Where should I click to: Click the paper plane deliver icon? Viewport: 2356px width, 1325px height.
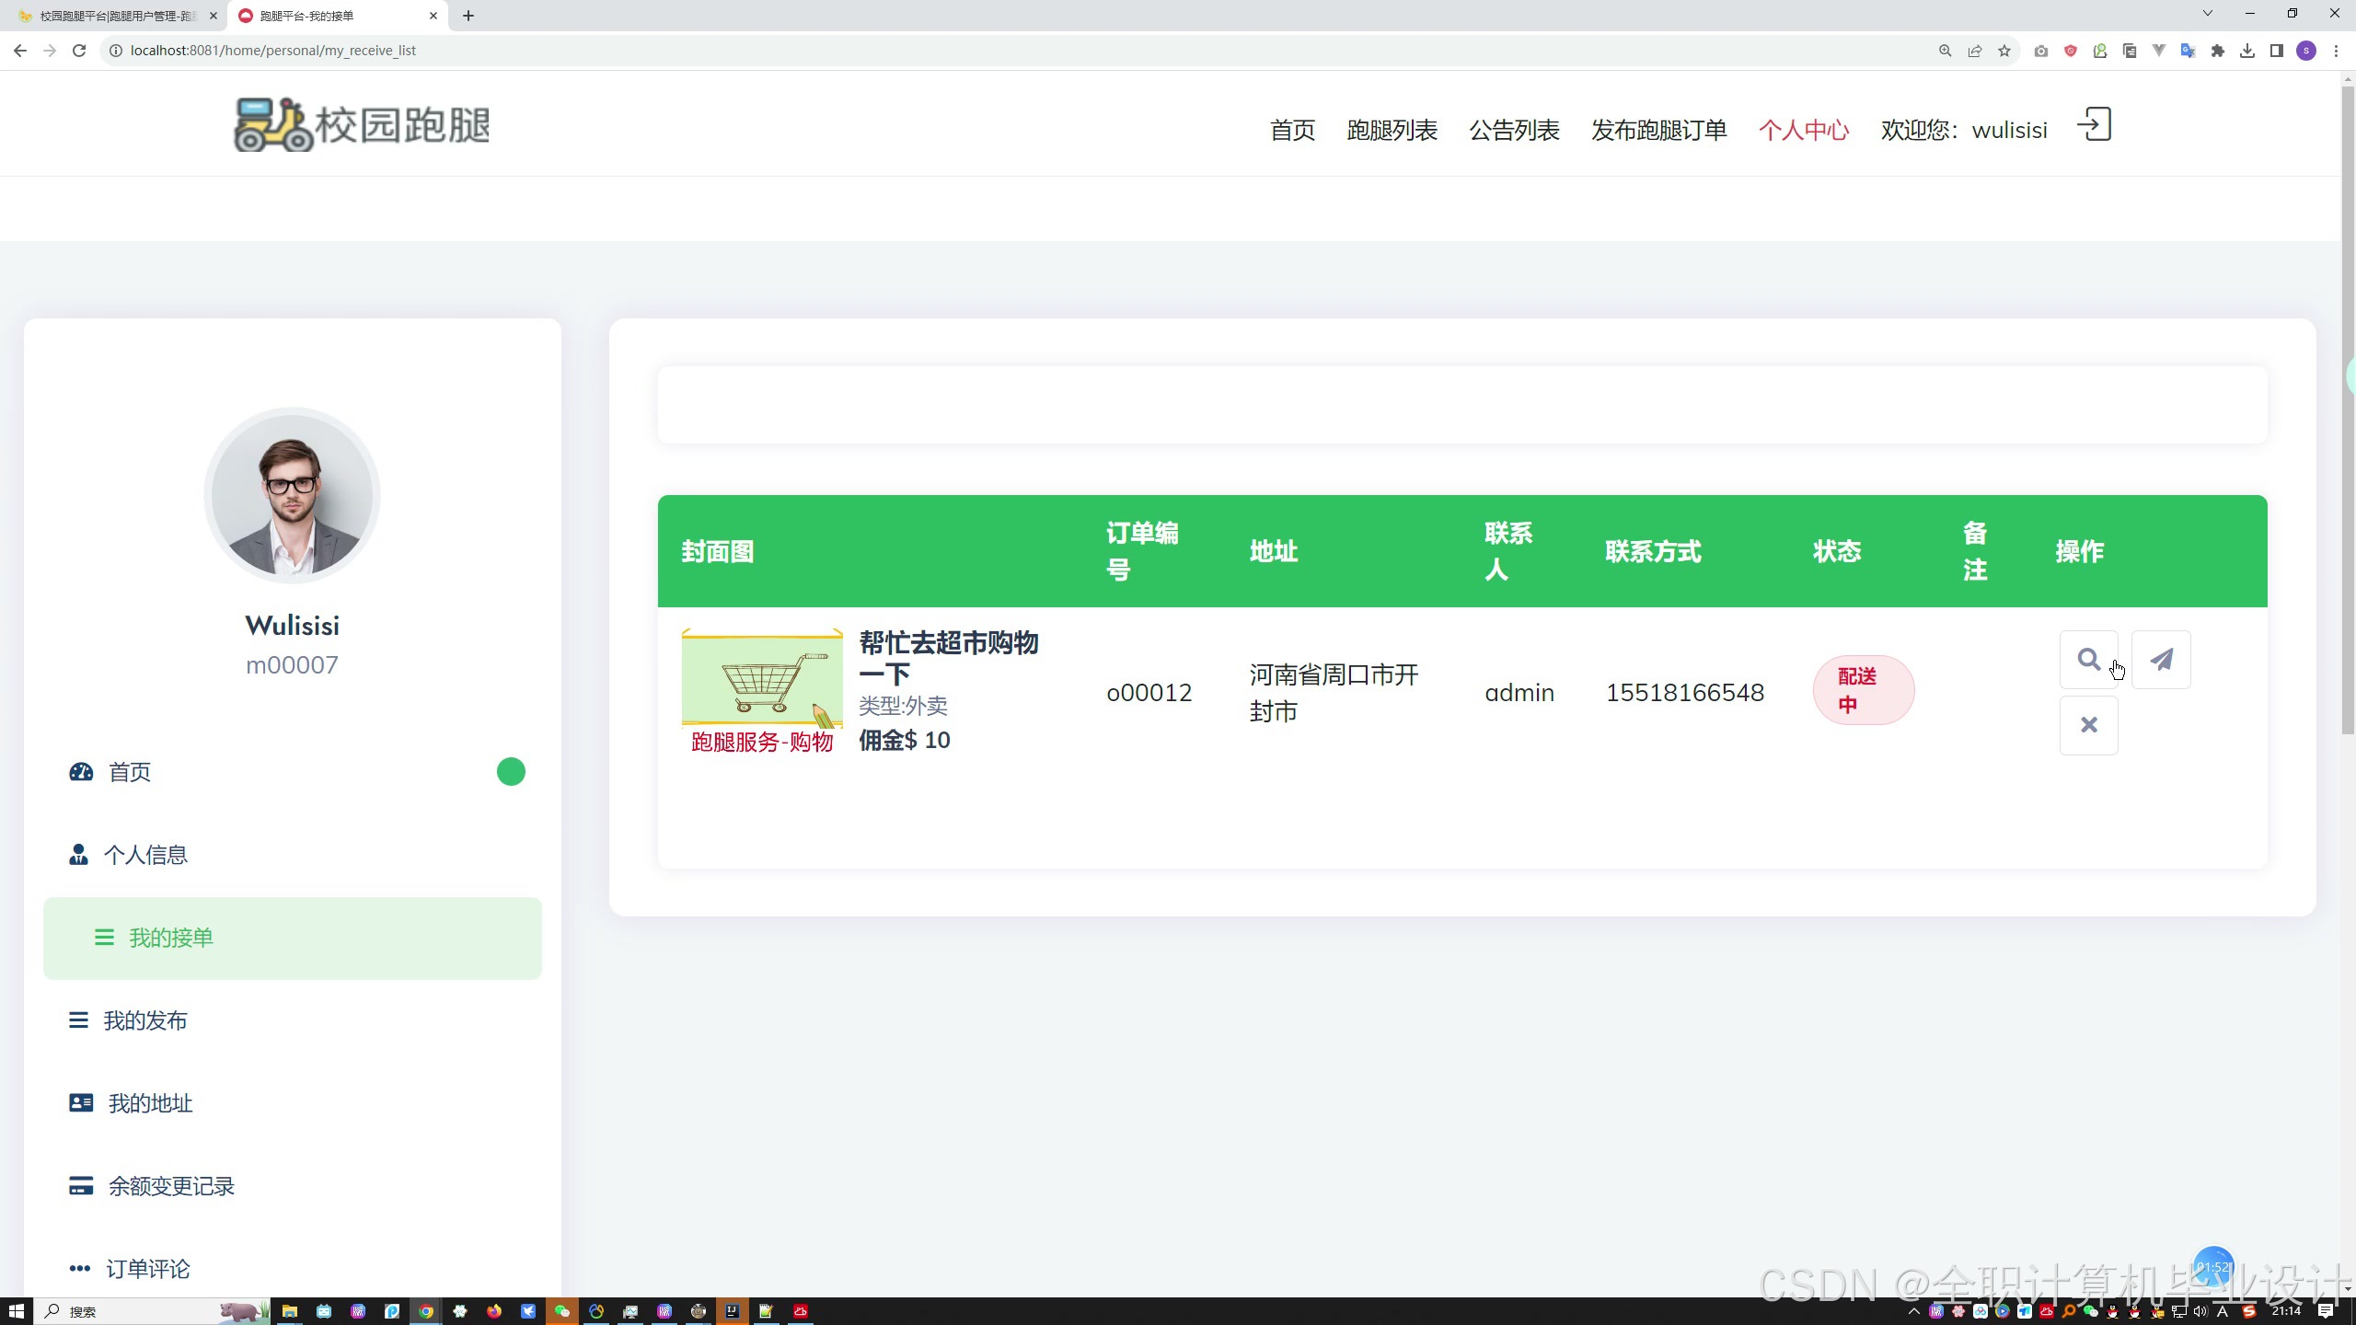tap(2161, 660)
